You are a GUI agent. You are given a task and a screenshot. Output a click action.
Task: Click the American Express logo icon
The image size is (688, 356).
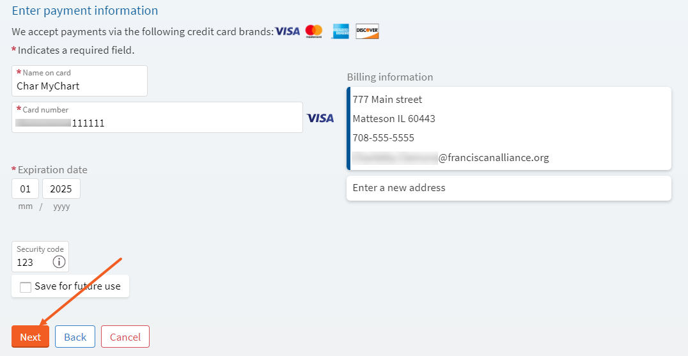click(340, 31)
